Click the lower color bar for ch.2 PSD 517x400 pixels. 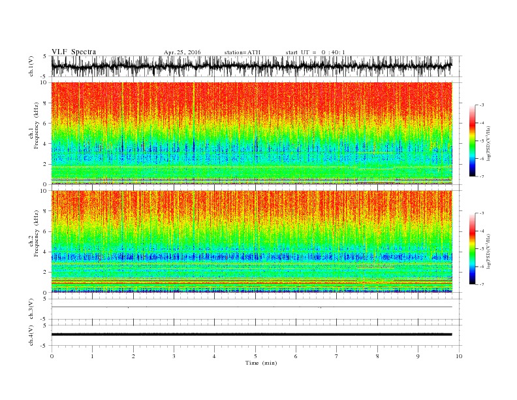[473, 248]
